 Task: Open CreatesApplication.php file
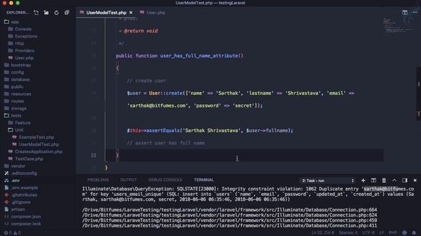[38, 151]
